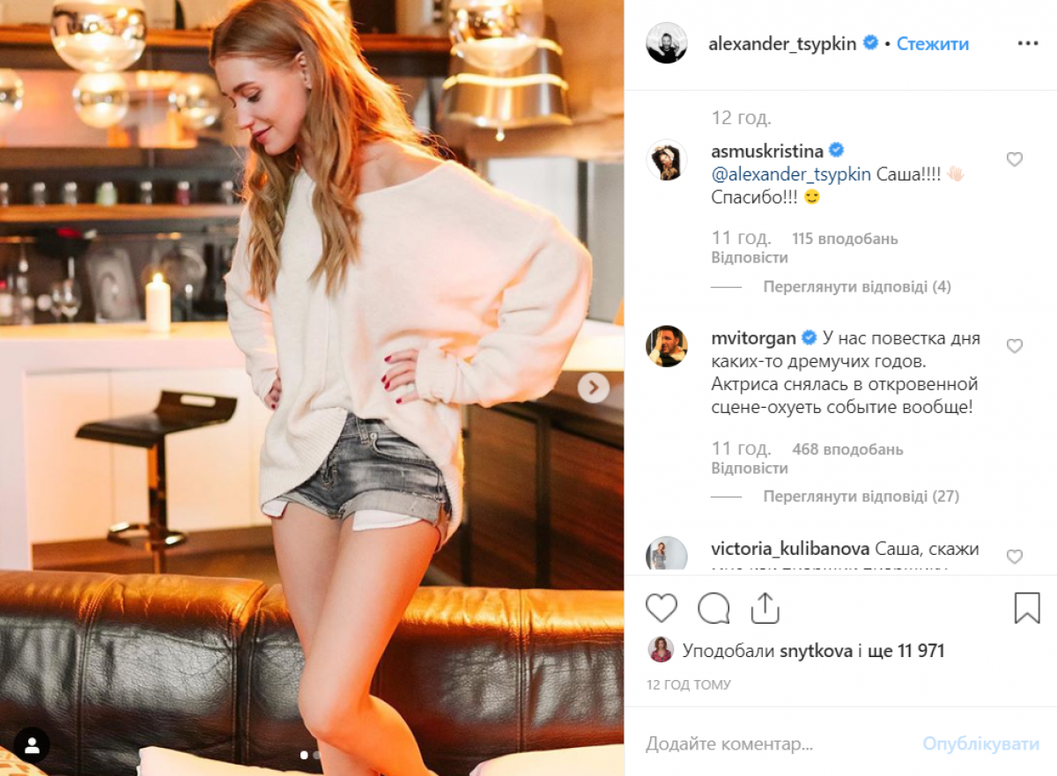
Task: View the 468 likes on mvitorgan's comment
Action: pyautogui.click(x=847, y=449)
